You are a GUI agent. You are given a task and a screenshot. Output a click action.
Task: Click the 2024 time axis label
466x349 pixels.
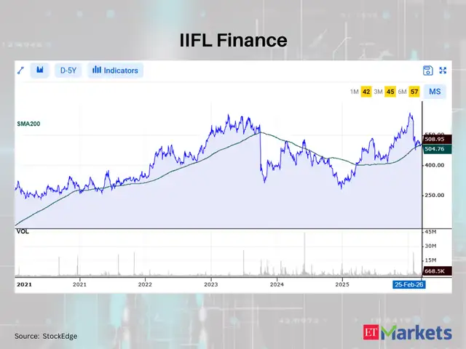(277, 284)
